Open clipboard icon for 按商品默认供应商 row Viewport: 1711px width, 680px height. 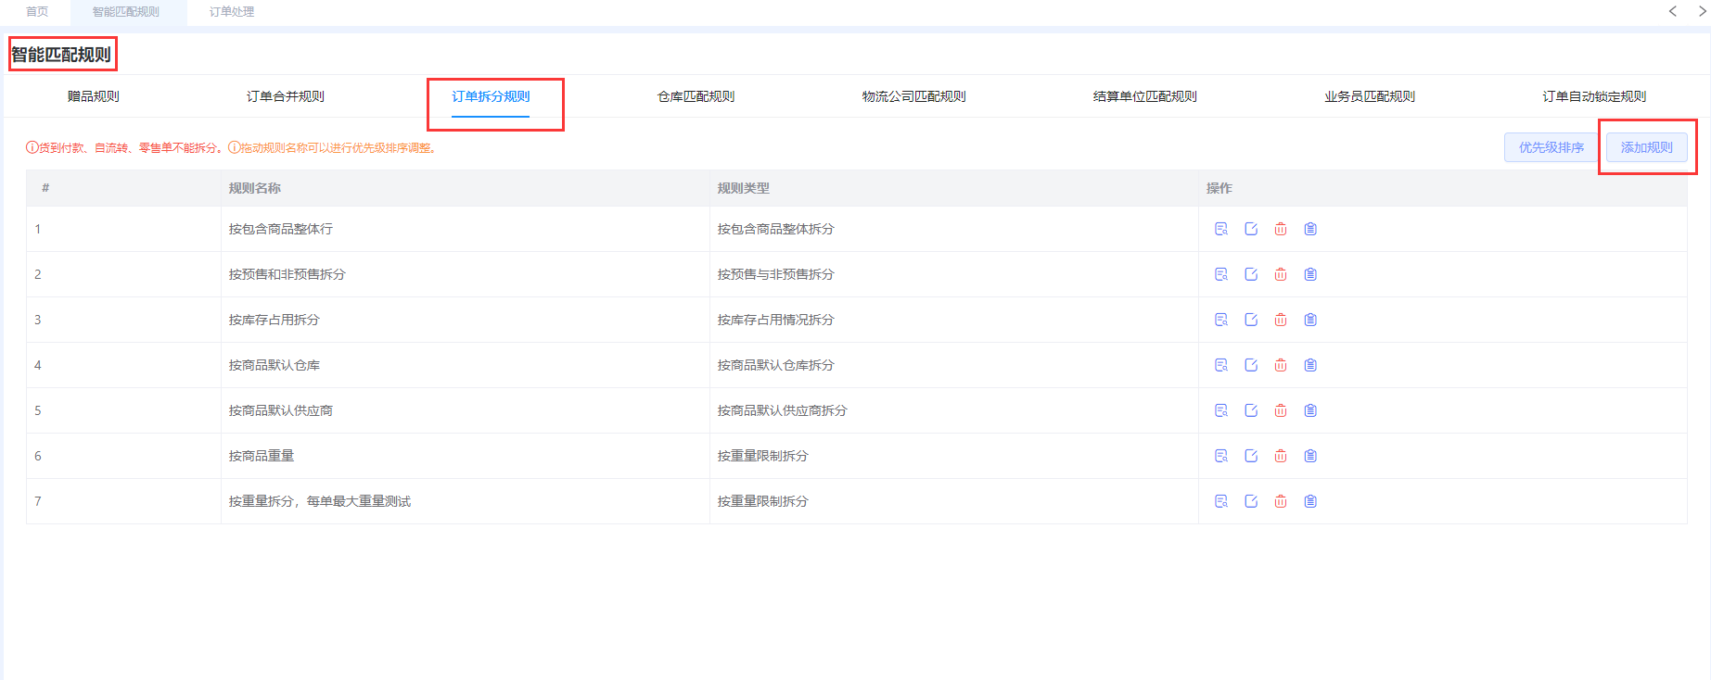(1310, 410)
